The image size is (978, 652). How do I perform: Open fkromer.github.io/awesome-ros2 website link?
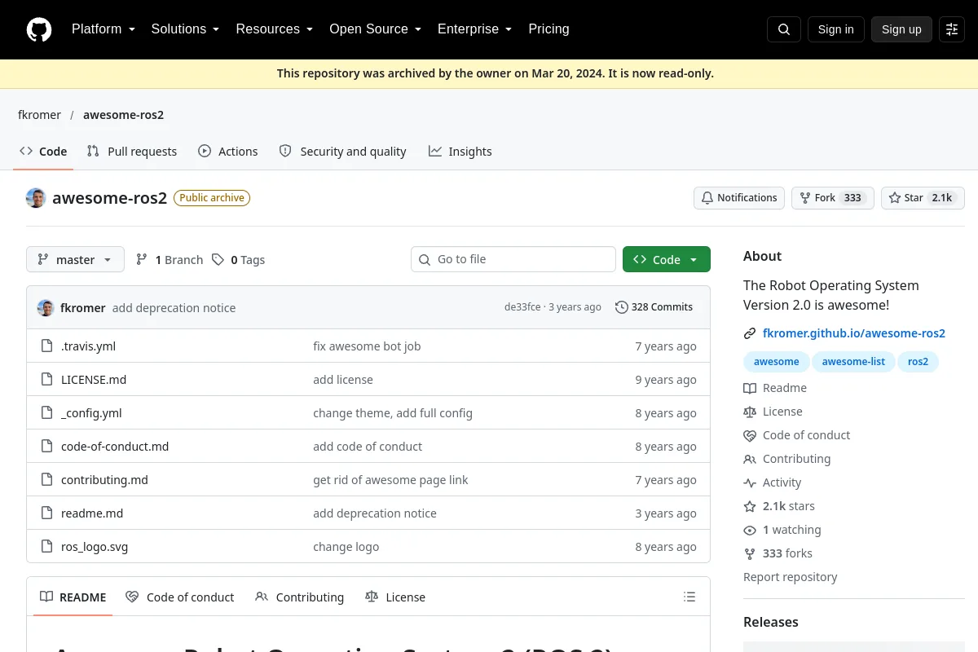(x=854, y=333)
